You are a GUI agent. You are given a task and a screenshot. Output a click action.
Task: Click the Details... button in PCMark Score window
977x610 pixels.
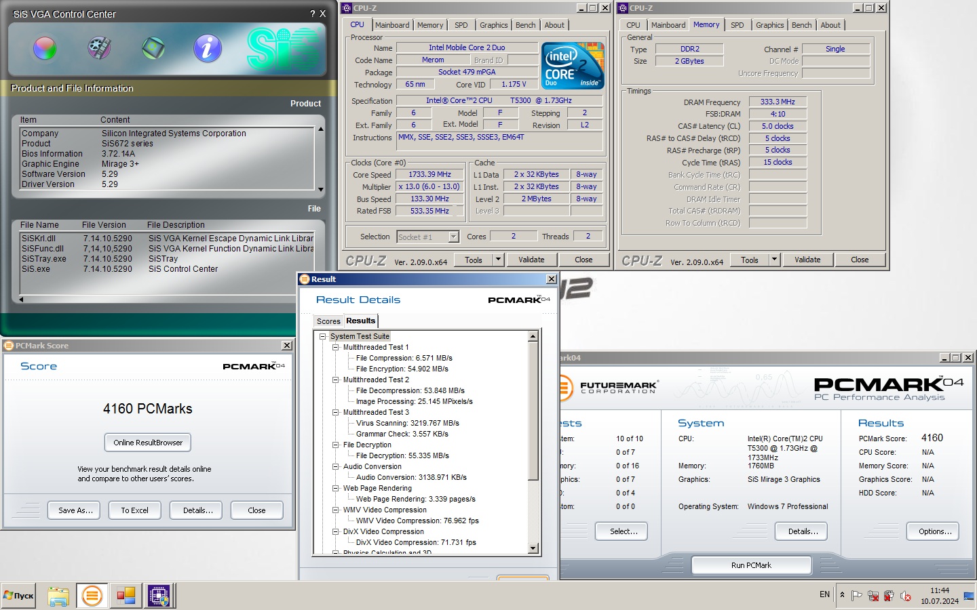(197, 510)
